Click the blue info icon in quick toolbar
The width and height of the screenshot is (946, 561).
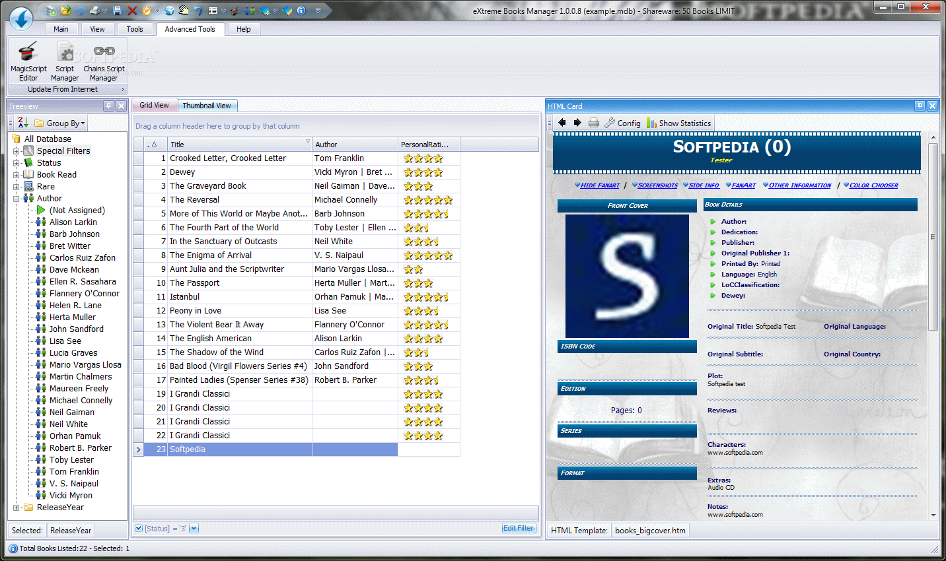(301, 11)
